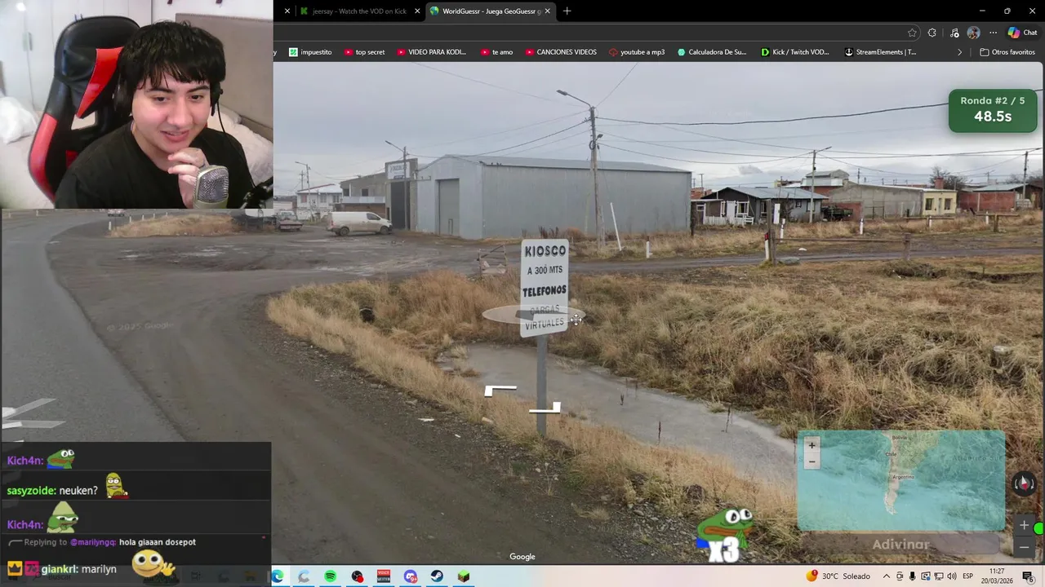Open the top secret bookmark
This screenshot has height=587, width=1045.
click(364, 52)
